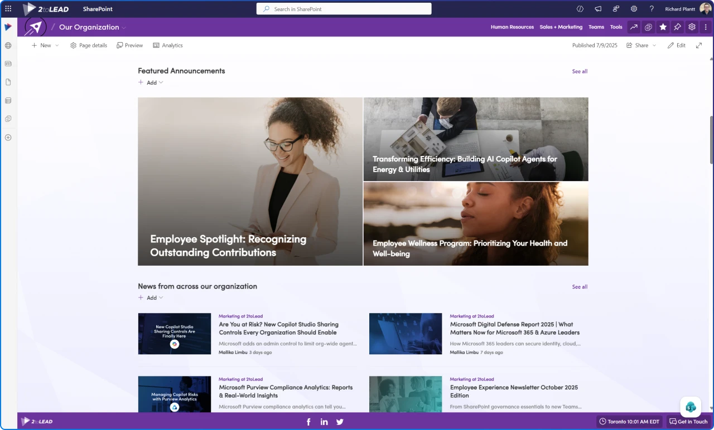Open the globe icon in the left sidebar
The height and width of the screenshot is (430, 714).
click(8, 46)
